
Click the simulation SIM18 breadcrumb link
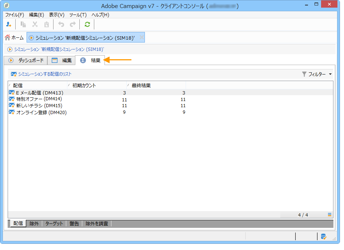pyautogui.click(x=59, y=49)
